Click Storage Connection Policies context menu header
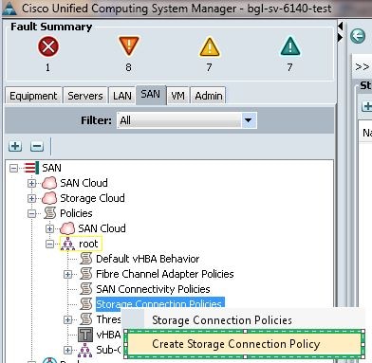The width and height of the screenshot is (372, 363). tap(222, 320)
